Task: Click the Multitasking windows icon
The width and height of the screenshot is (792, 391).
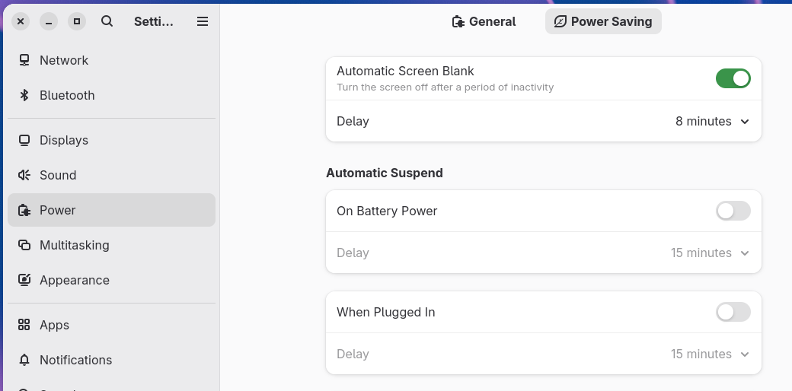Action: [24, 245]
